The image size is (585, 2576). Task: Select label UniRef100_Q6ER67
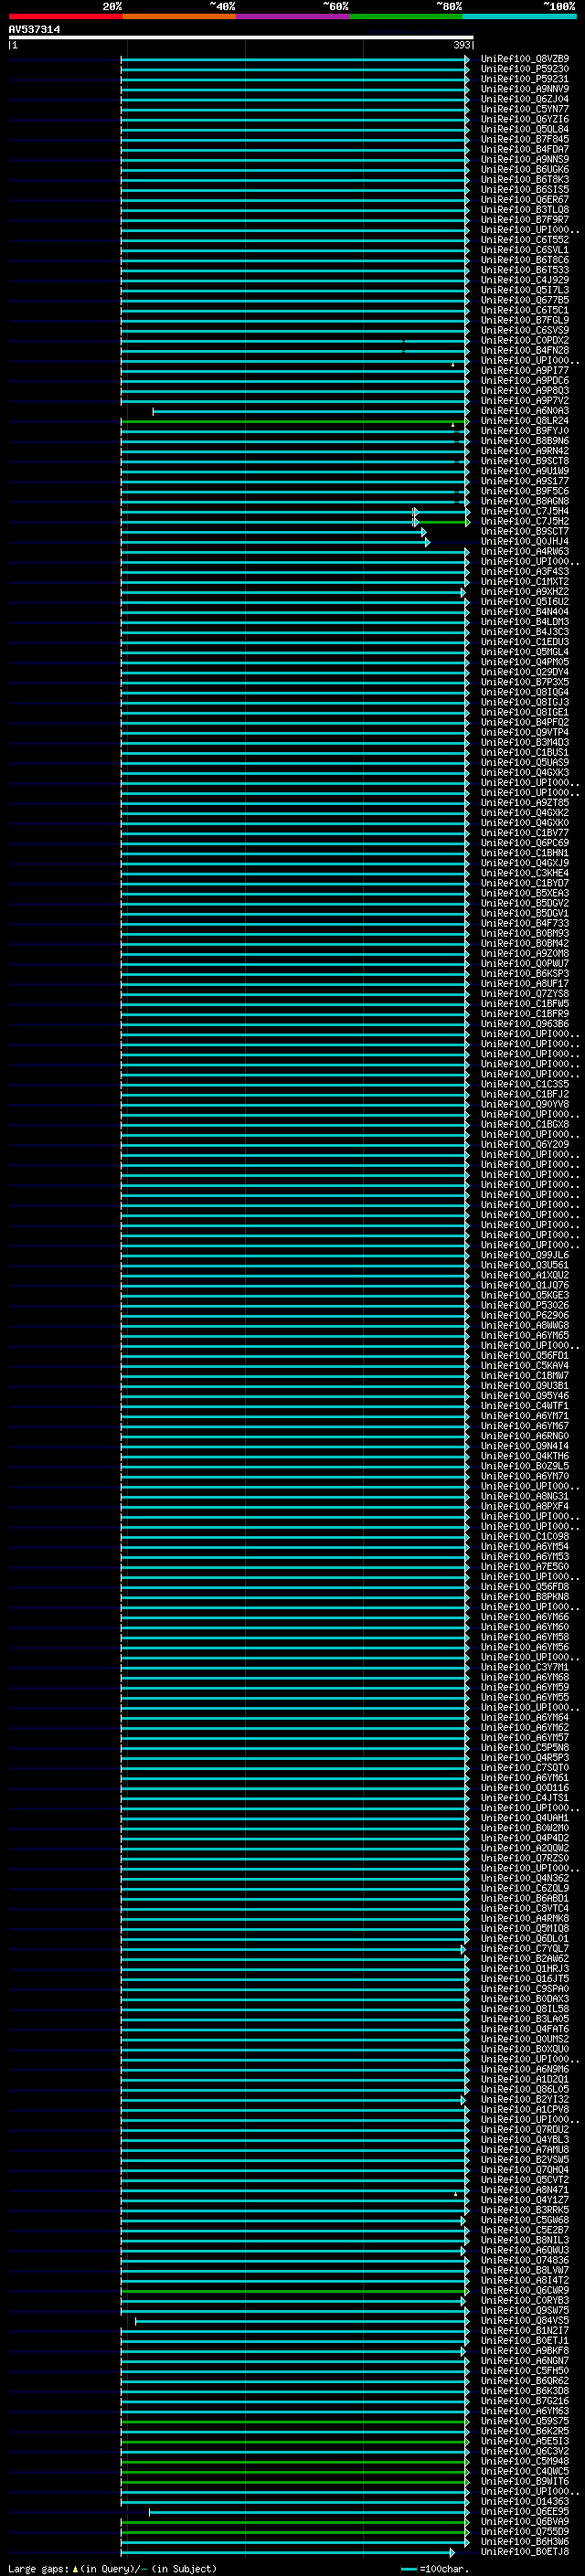(525, 200)
